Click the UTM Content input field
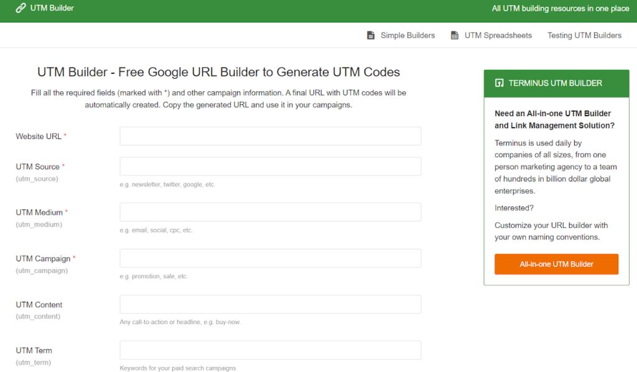The height and width of the screenshot is (372, 637). coord(269,304)
